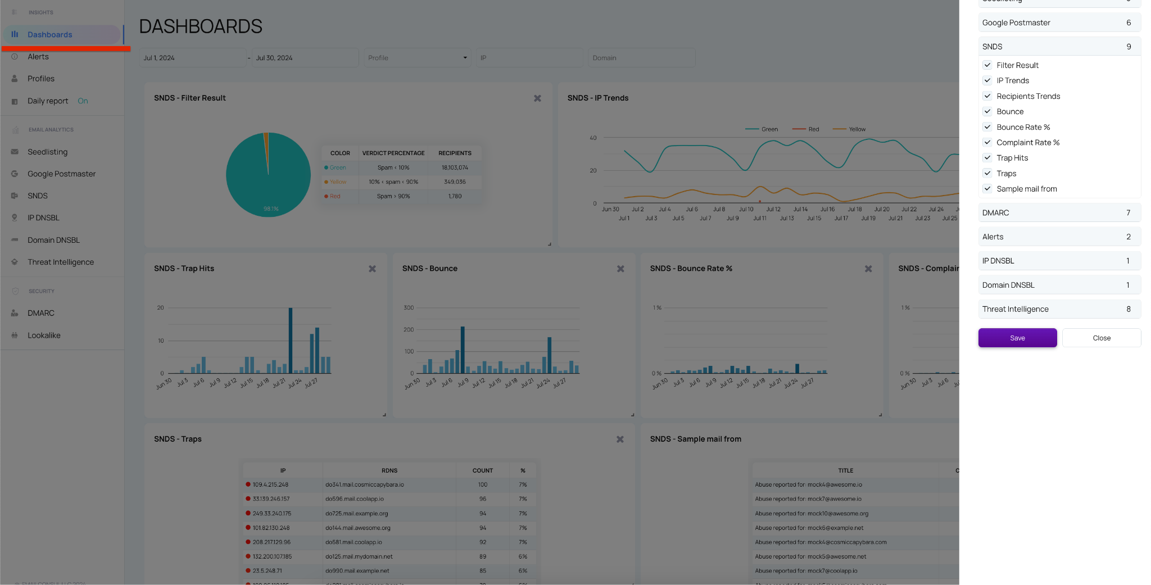Click the Security shield icon

pyautogui.click(x=15, y=291)
